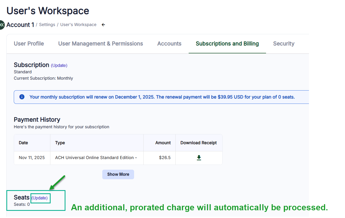The image size is (345, 218).
Task: Click the Update link next to Seats
Action: pyautogui.click(x=39, y=198)
